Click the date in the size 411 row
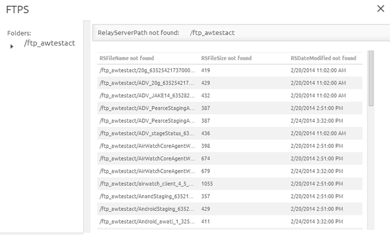The width and height of the screenshot is (390, 235). [x=317, y=222]
